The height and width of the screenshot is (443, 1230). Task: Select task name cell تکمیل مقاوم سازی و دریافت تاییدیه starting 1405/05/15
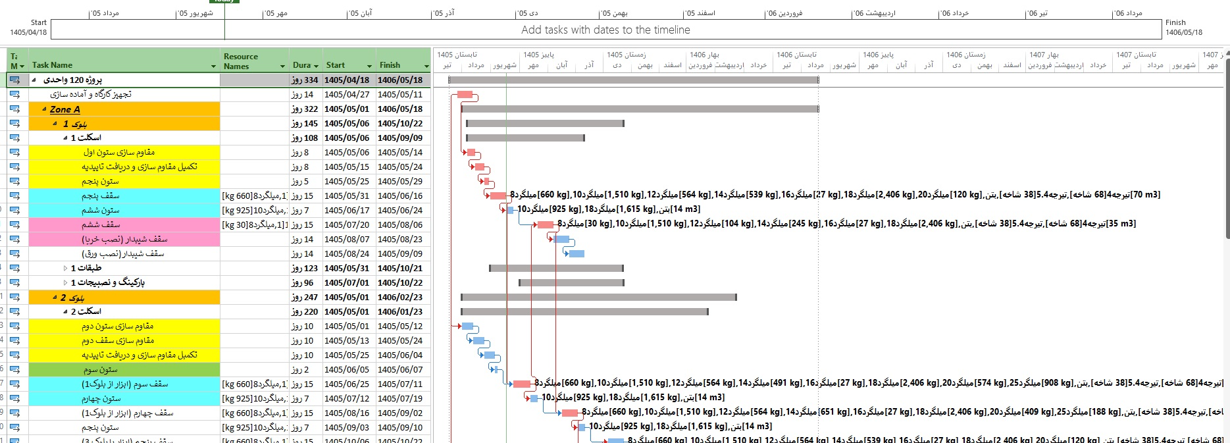(x=124, y=167)
